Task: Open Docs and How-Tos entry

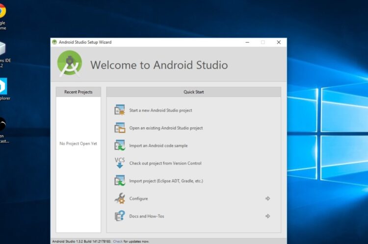Action: click(147, 216)
